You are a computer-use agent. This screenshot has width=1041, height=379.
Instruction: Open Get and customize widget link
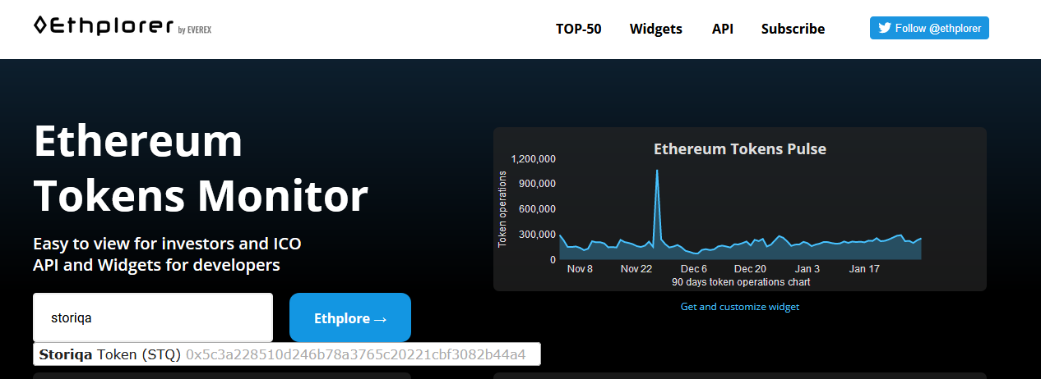pyautogui.click(x=740, y=307)
